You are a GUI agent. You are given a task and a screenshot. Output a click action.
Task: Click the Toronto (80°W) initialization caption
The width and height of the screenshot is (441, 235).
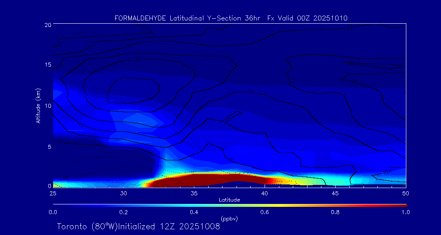[x=138, y=226]
